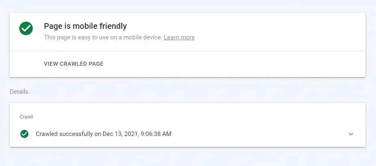
Task: Click the Details section label
Action: pyautogui.click(x=19, y=92)
